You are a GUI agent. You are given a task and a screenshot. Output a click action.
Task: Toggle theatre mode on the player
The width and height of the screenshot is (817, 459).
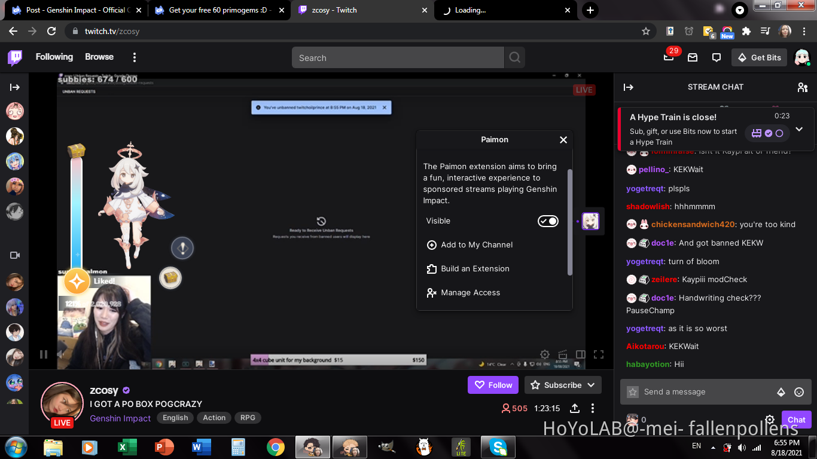580,354
